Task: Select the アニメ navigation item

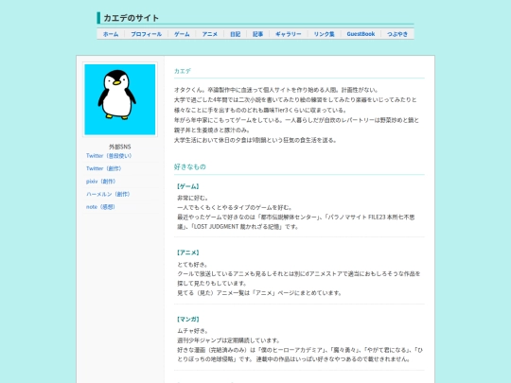Action: tap(209, 34)
